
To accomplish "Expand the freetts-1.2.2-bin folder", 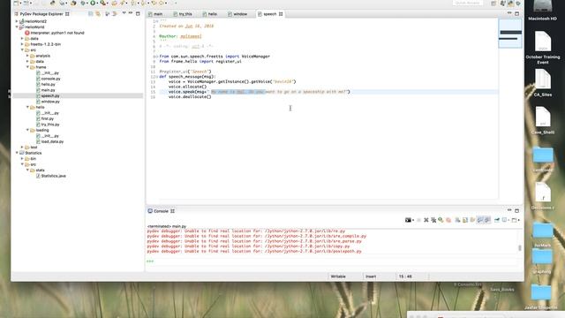I will click(x=22, y=44).
